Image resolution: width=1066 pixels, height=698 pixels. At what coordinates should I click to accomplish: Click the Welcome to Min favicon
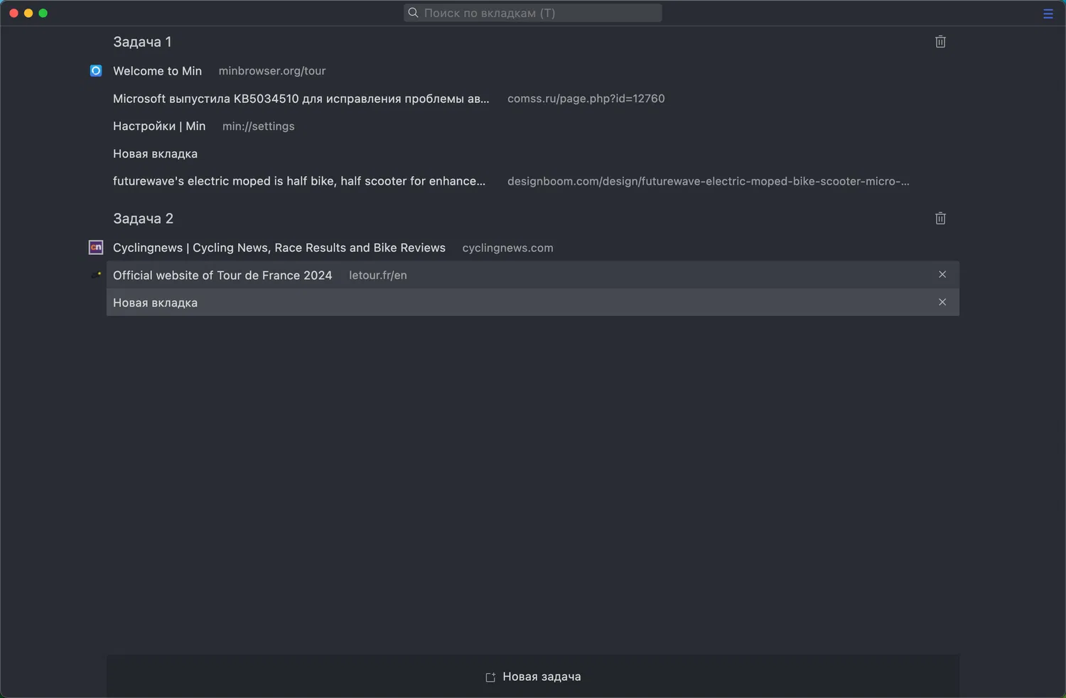[96, 71]
